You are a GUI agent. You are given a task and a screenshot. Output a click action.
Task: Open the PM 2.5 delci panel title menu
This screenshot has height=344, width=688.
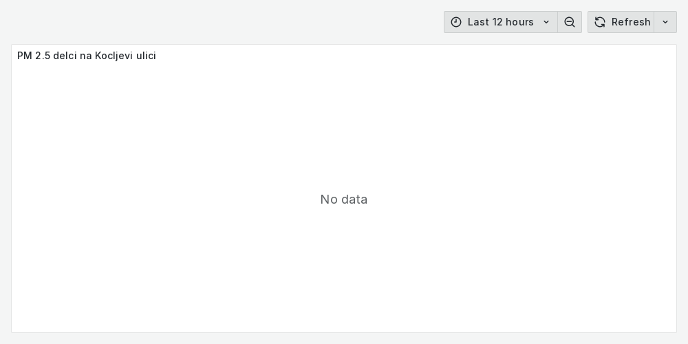point(87,56)
